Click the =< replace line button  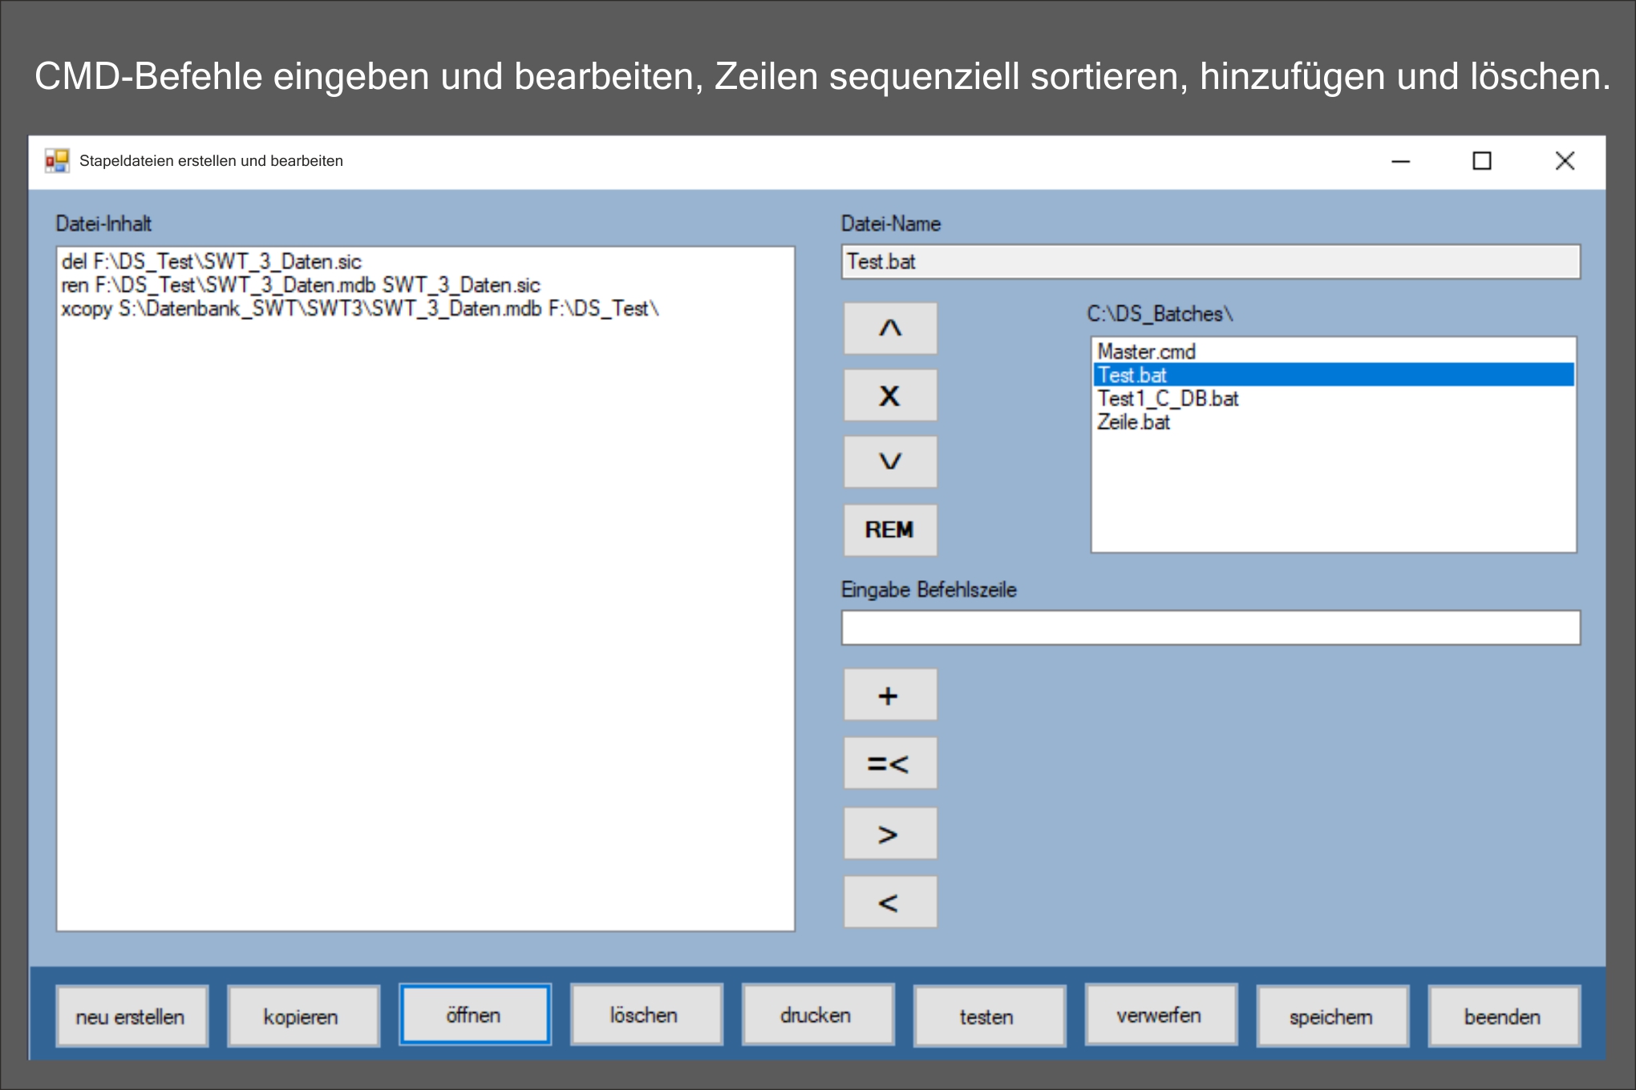coord(890,763)
